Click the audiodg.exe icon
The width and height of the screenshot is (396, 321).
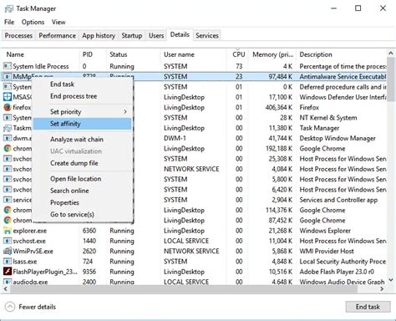click(x=8, y=282)
